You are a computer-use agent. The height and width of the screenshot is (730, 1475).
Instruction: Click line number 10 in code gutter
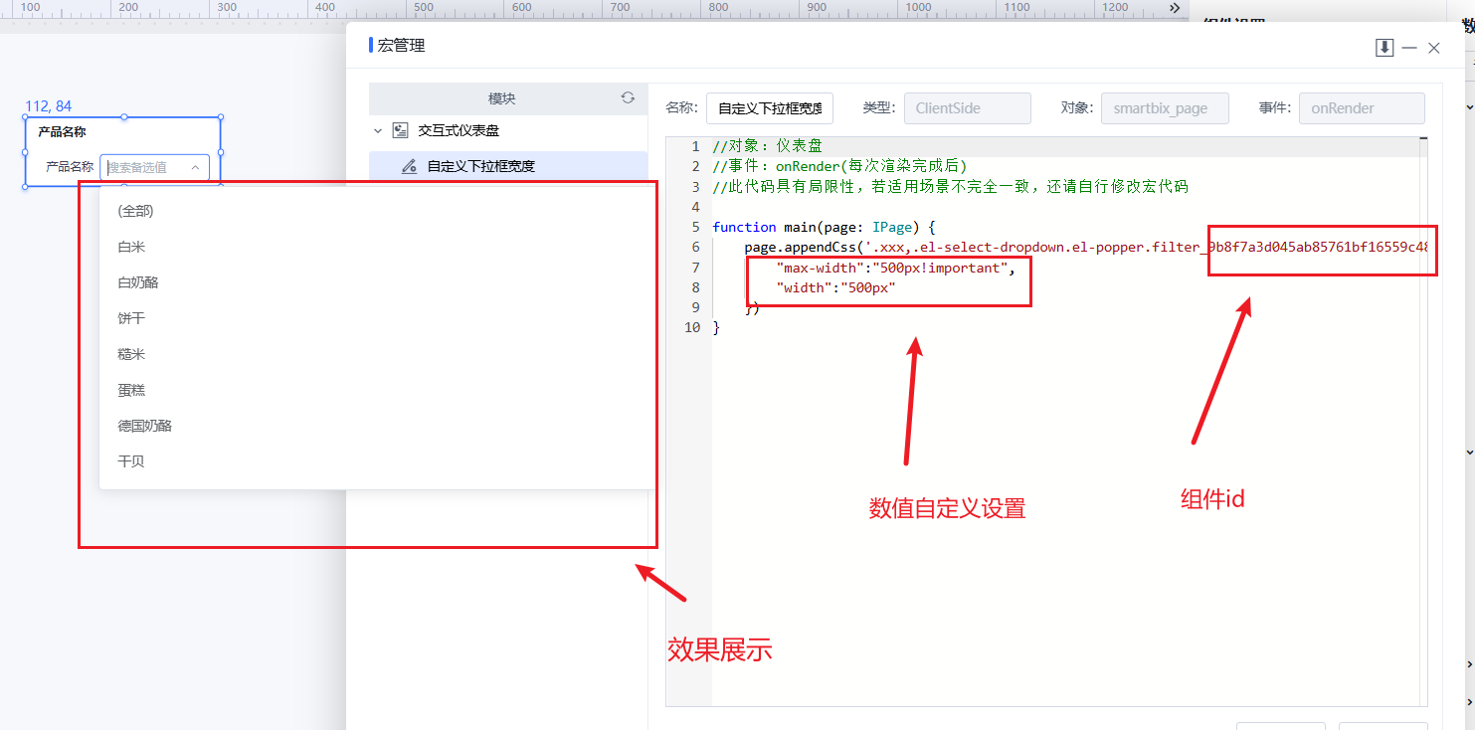click(692, 327)
